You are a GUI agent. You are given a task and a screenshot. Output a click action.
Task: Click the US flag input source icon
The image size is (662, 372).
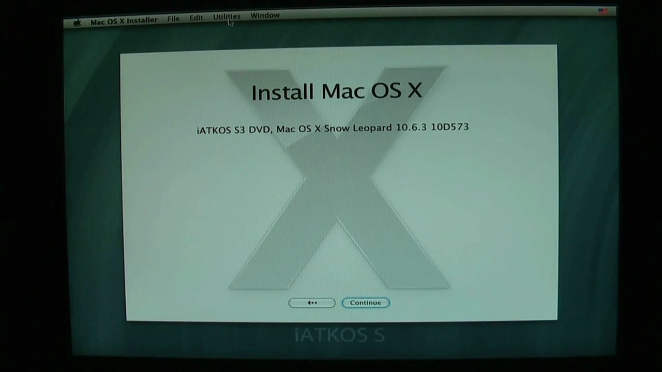[x=603, y=11]
